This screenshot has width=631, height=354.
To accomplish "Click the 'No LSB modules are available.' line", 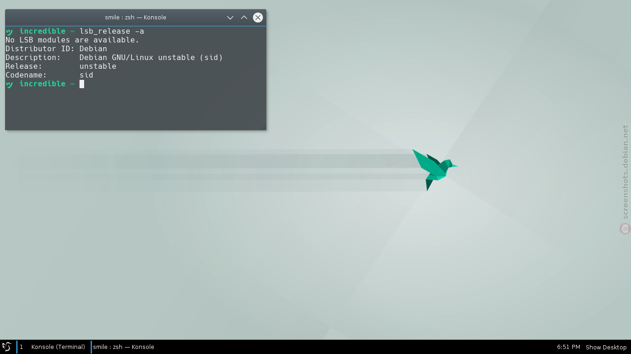I will 72,40.
